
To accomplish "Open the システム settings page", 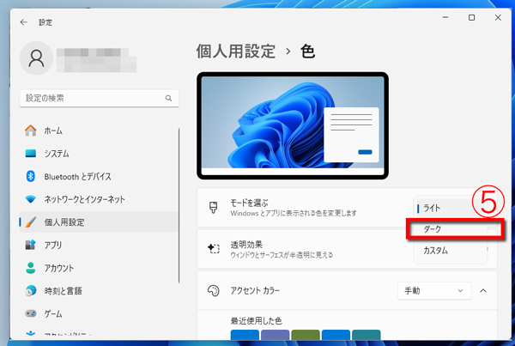I will 56,154.
